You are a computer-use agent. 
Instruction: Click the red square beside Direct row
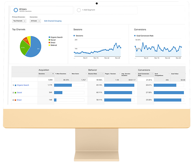[x=15, y=100]
